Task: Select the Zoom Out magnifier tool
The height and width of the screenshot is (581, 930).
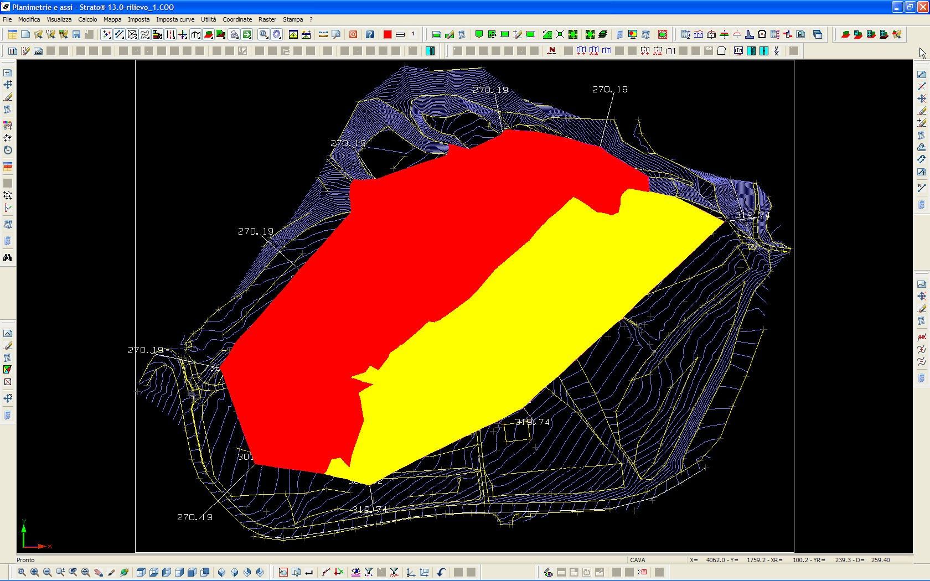Action: (x=47, y=572)
